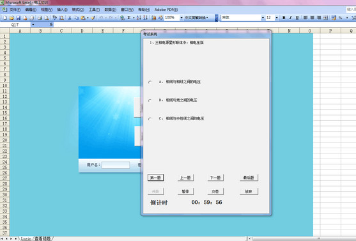Image resolution: width=356 pixels, height=241 pixels.
Task: Run Spelling check icon
Action: [55, 18]
